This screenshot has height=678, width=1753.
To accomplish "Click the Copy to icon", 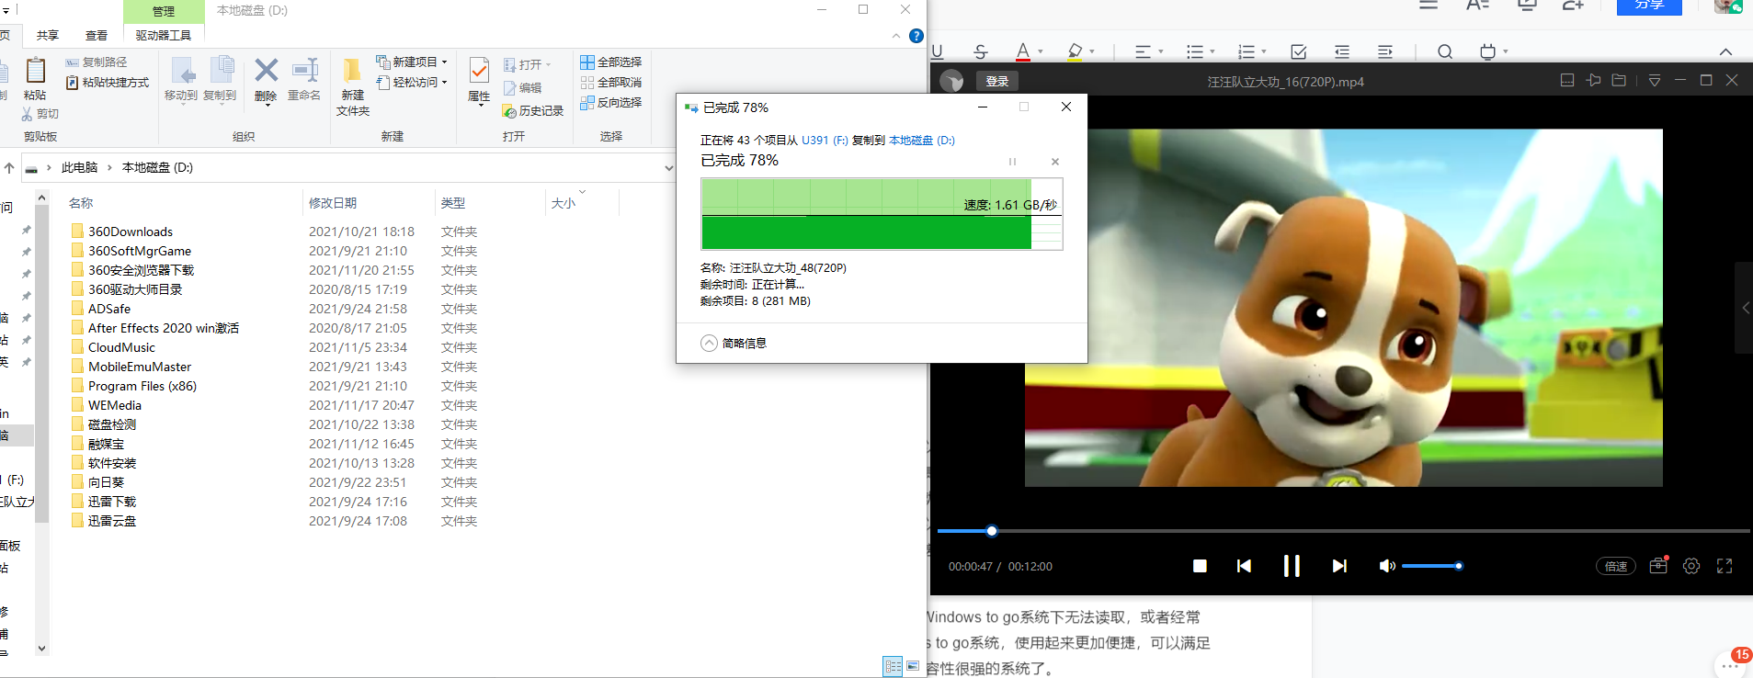I will point(221,71).
